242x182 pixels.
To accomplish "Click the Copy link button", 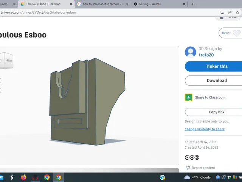I will point(213,112).
